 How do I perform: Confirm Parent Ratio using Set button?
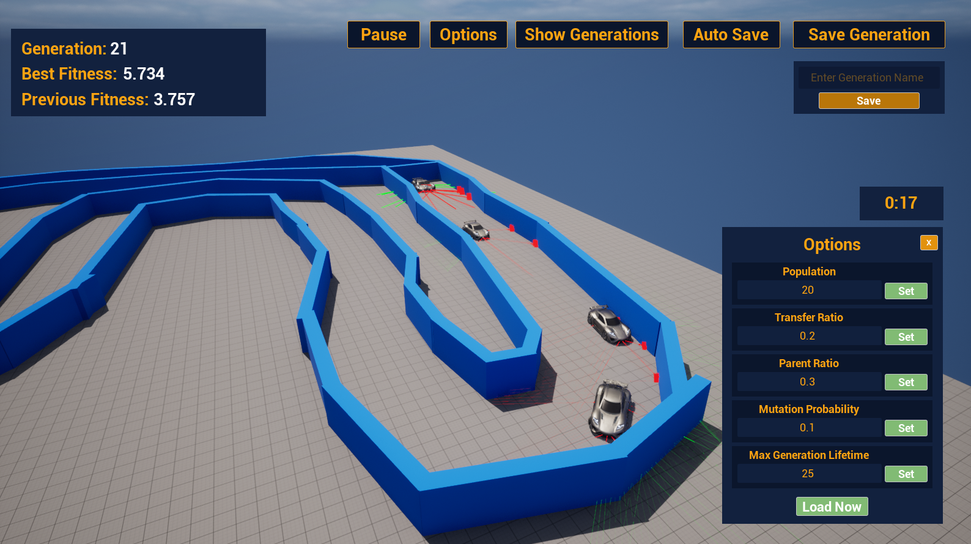point(906,382)
